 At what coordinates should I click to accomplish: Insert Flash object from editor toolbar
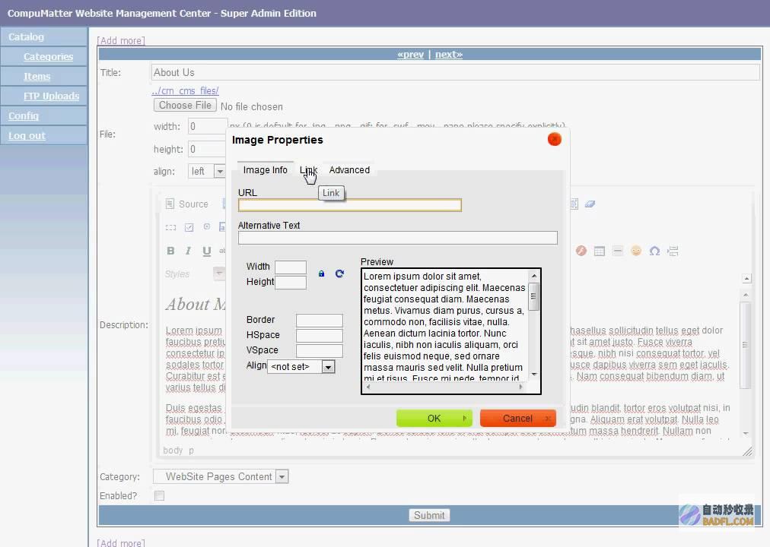click(581, 251)
